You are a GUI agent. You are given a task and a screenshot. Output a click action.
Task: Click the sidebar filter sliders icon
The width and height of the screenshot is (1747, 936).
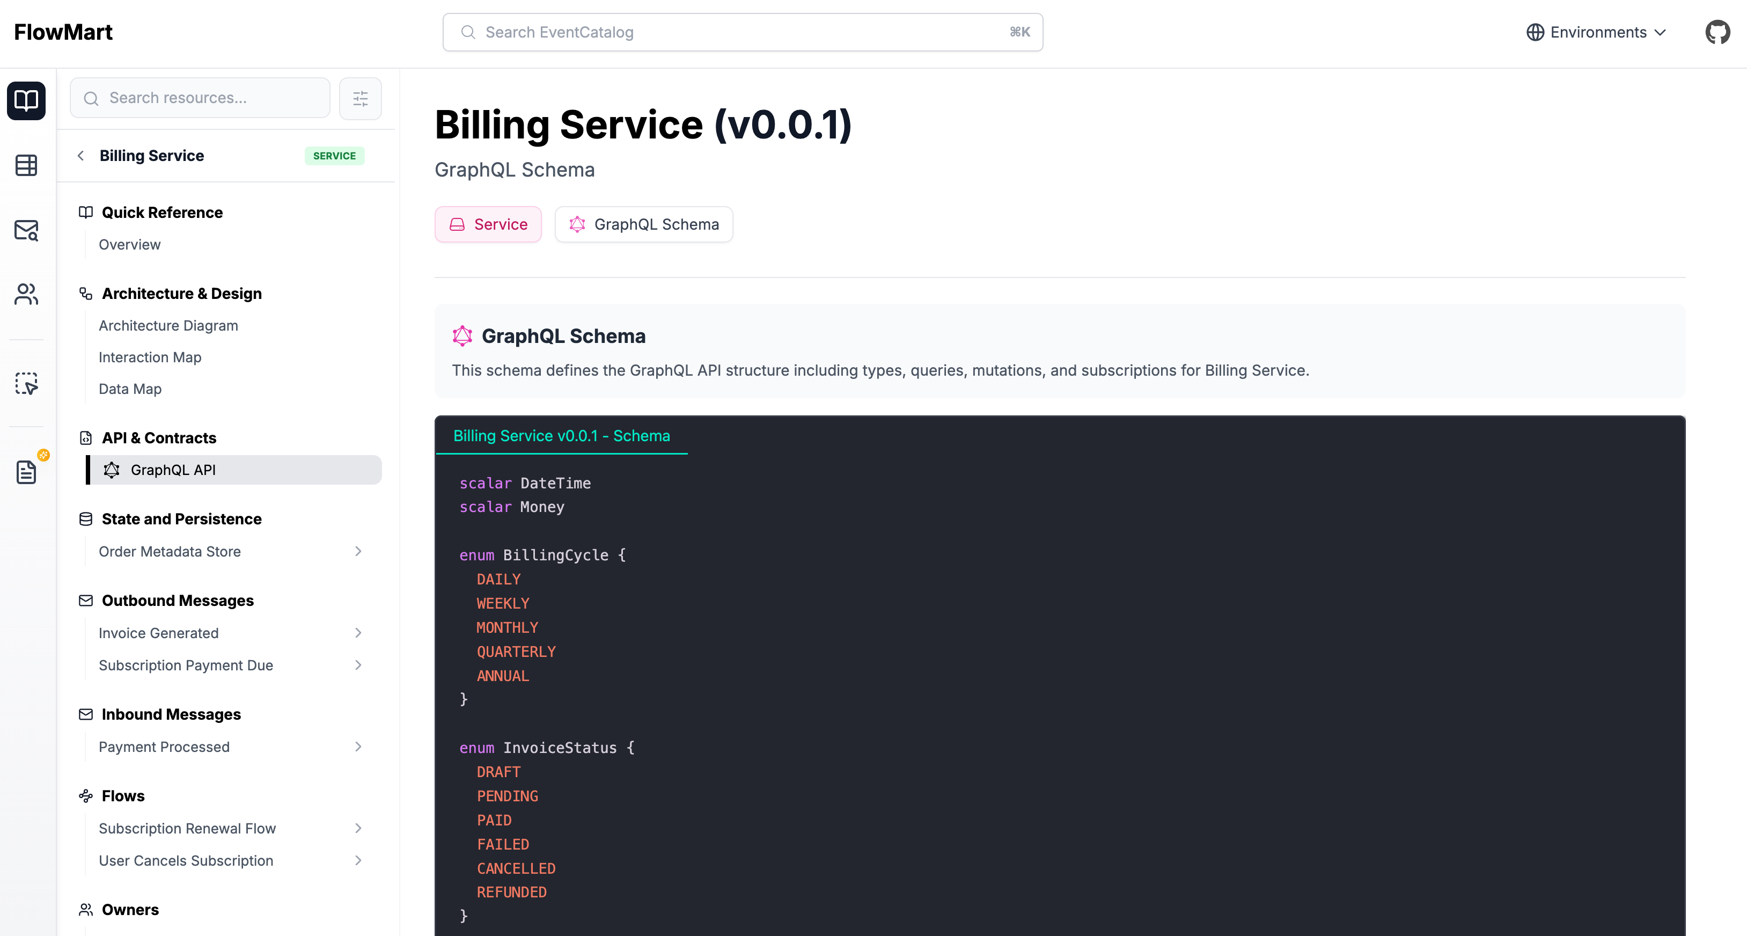tap(360, 98)
